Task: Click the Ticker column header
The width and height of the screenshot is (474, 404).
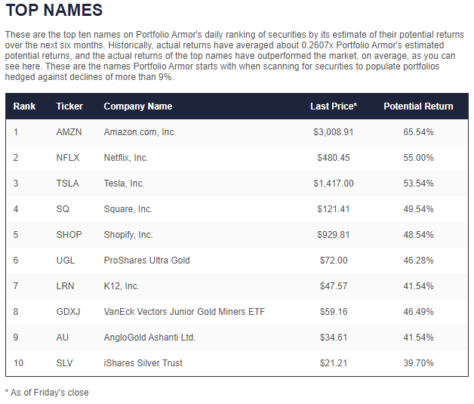Action: coord(69,106)
